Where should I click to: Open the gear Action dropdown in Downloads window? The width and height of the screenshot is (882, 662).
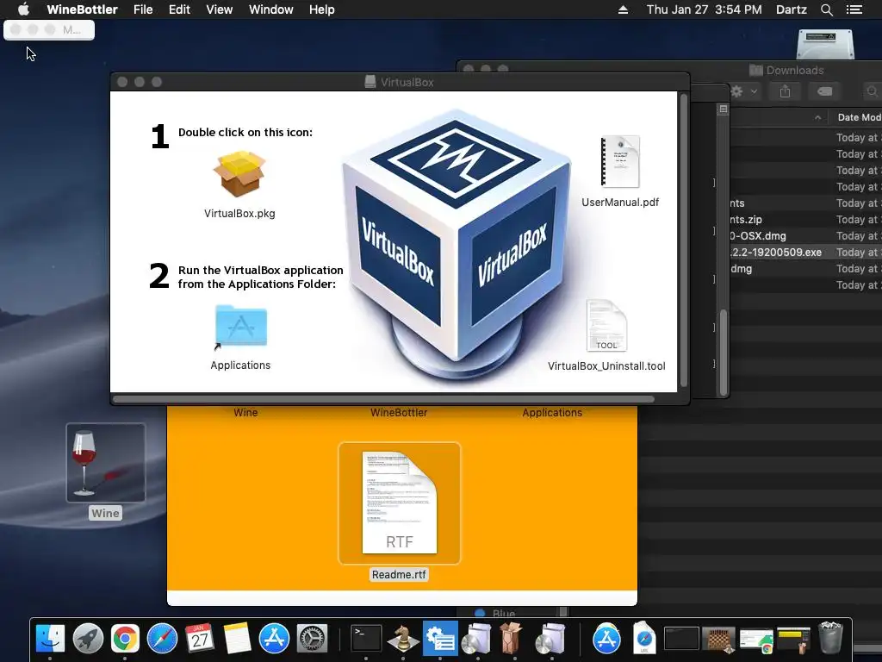743,91
